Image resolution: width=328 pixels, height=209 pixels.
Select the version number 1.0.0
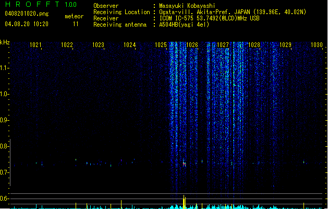click(x=71, y=5)
